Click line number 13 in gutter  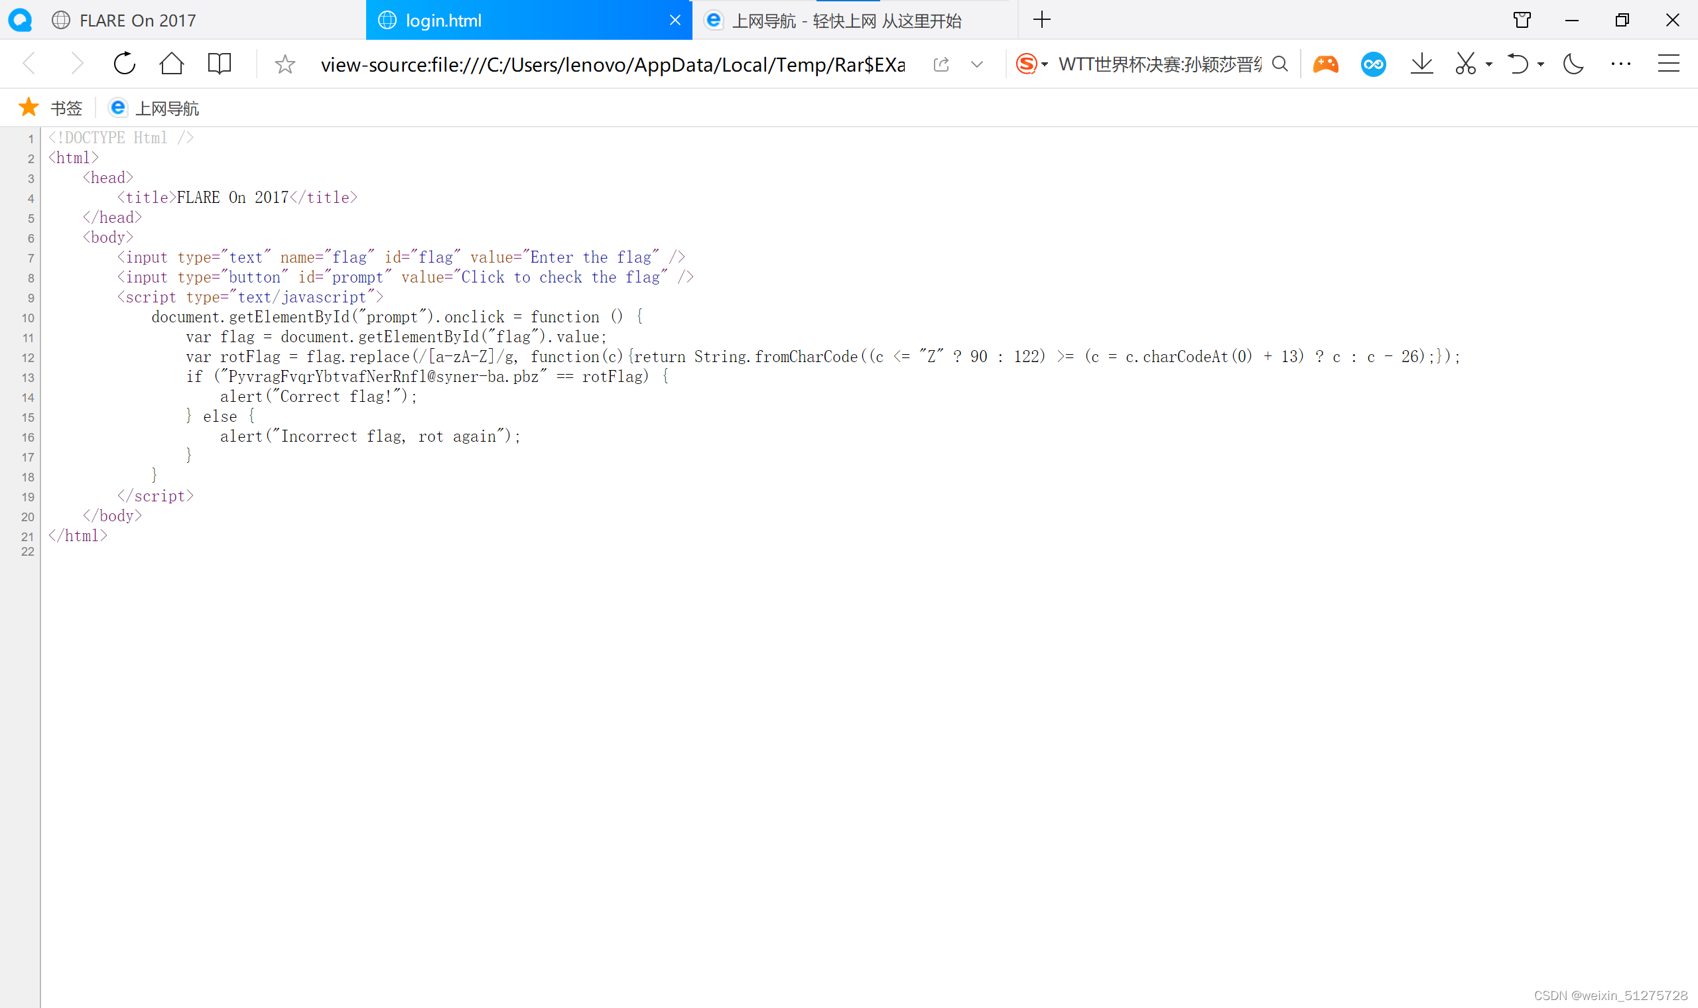click(28, 377)
